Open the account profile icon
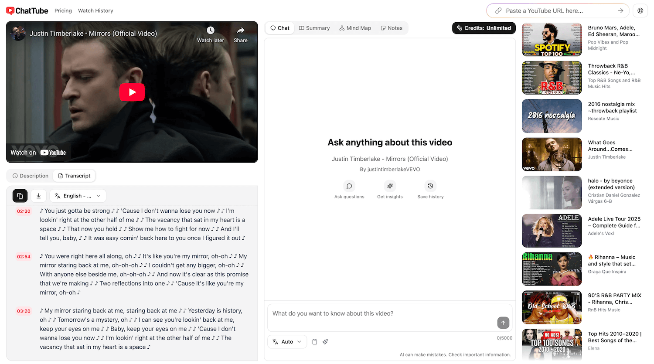 pos(640,10)
